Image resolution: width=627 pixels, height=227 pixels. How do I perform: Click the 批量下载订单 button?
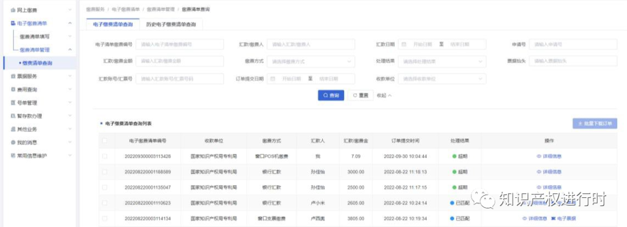594,124
